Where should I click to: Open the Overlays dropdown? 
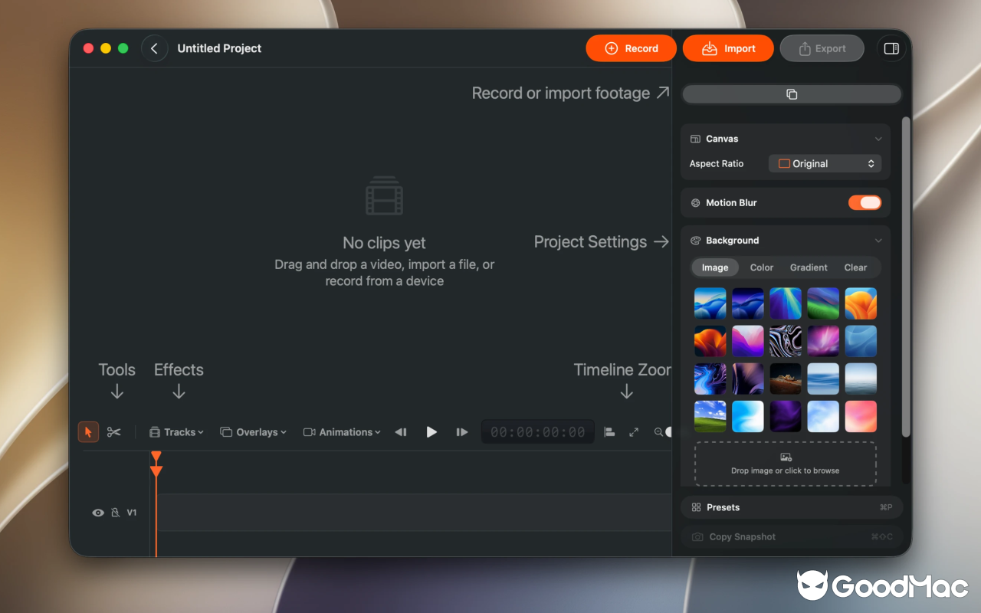253,432
